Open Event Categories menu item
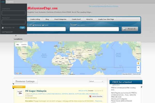This screenshot has height=103, width=155. pos(60,19)
